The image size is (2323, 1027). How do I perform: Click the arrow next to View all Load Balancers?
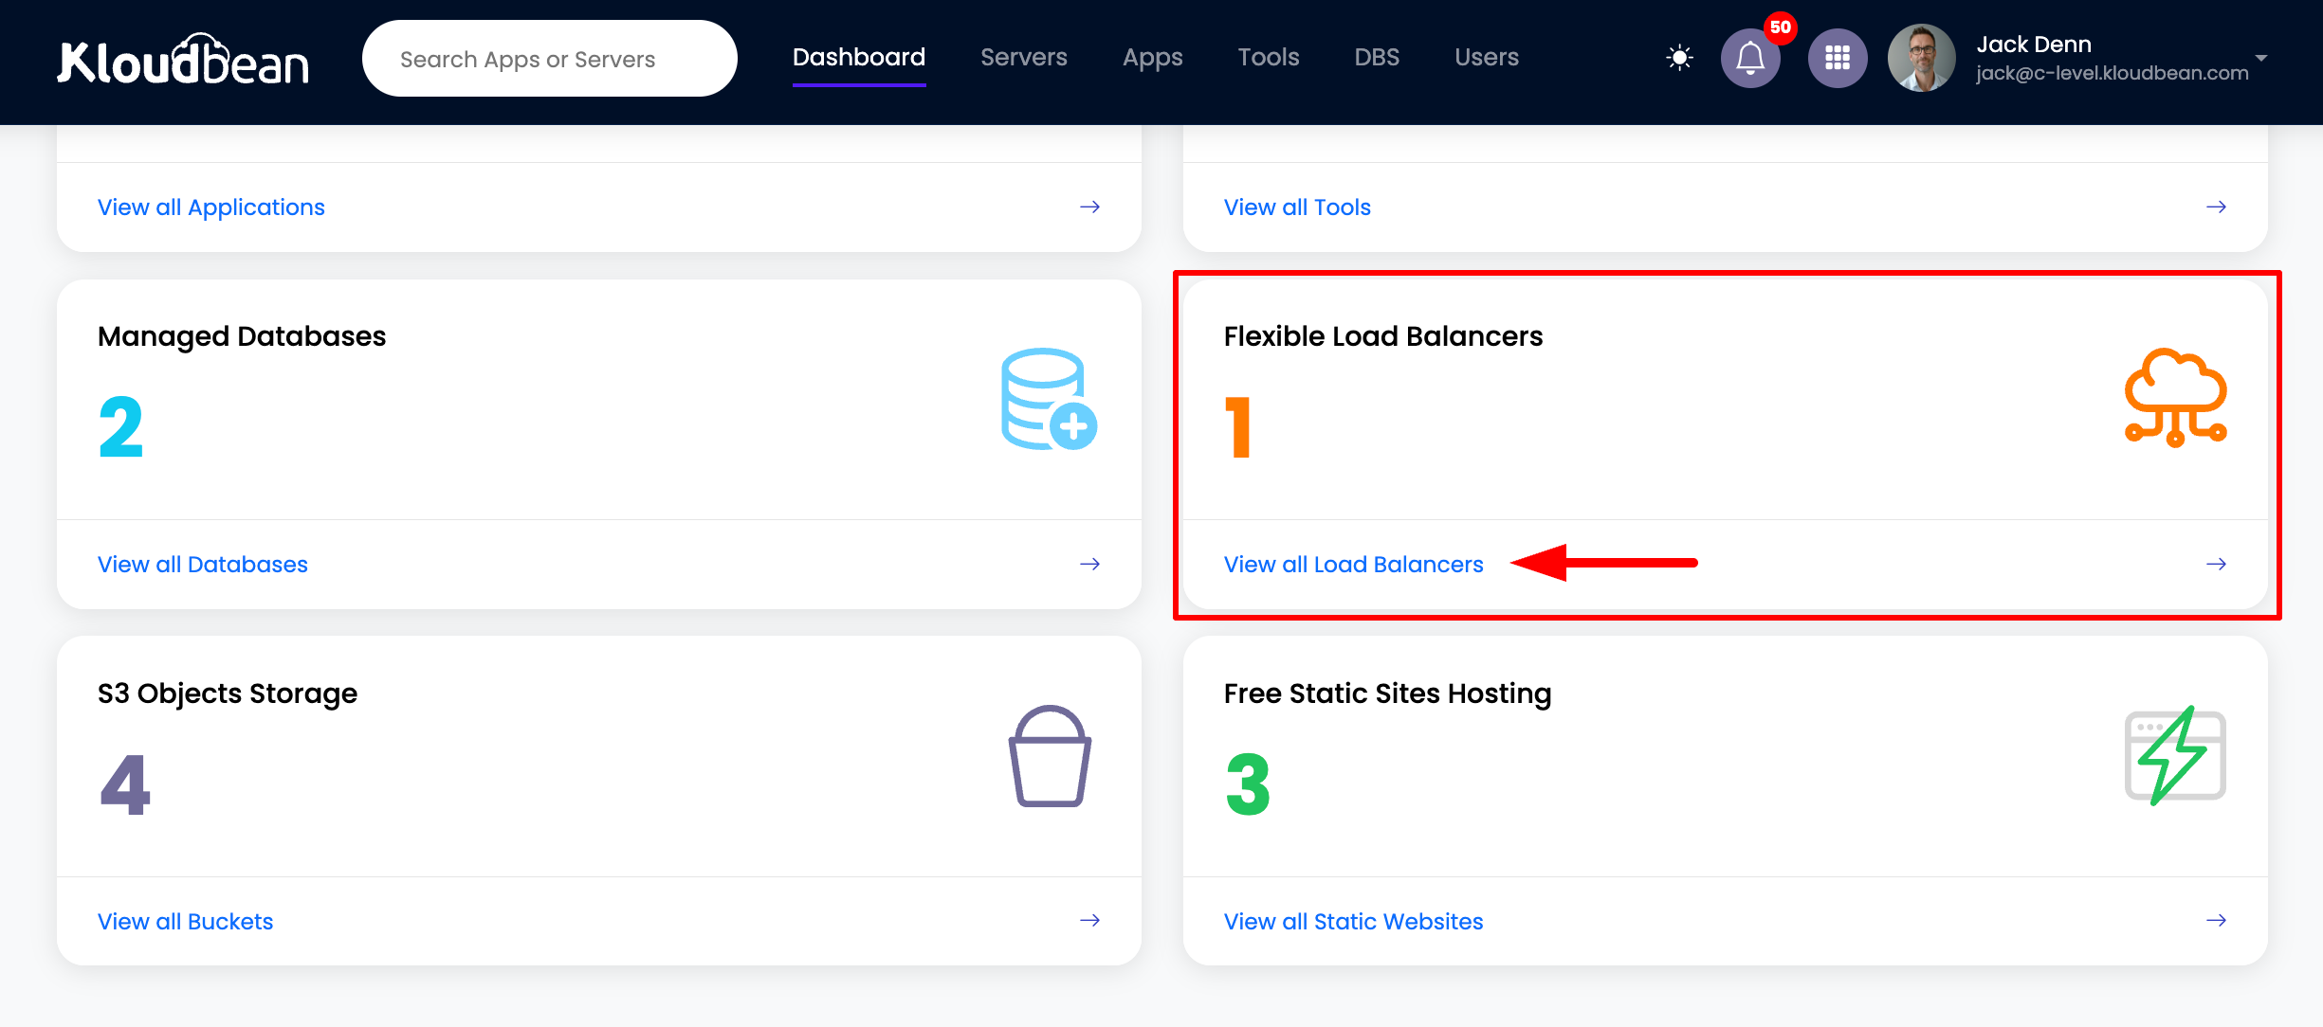(2216, 564)
